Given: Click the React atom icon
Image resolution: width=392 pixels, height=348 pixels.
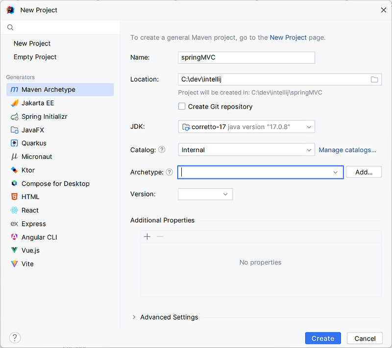Looking at the screenshot, I should (x=14, y=210).
